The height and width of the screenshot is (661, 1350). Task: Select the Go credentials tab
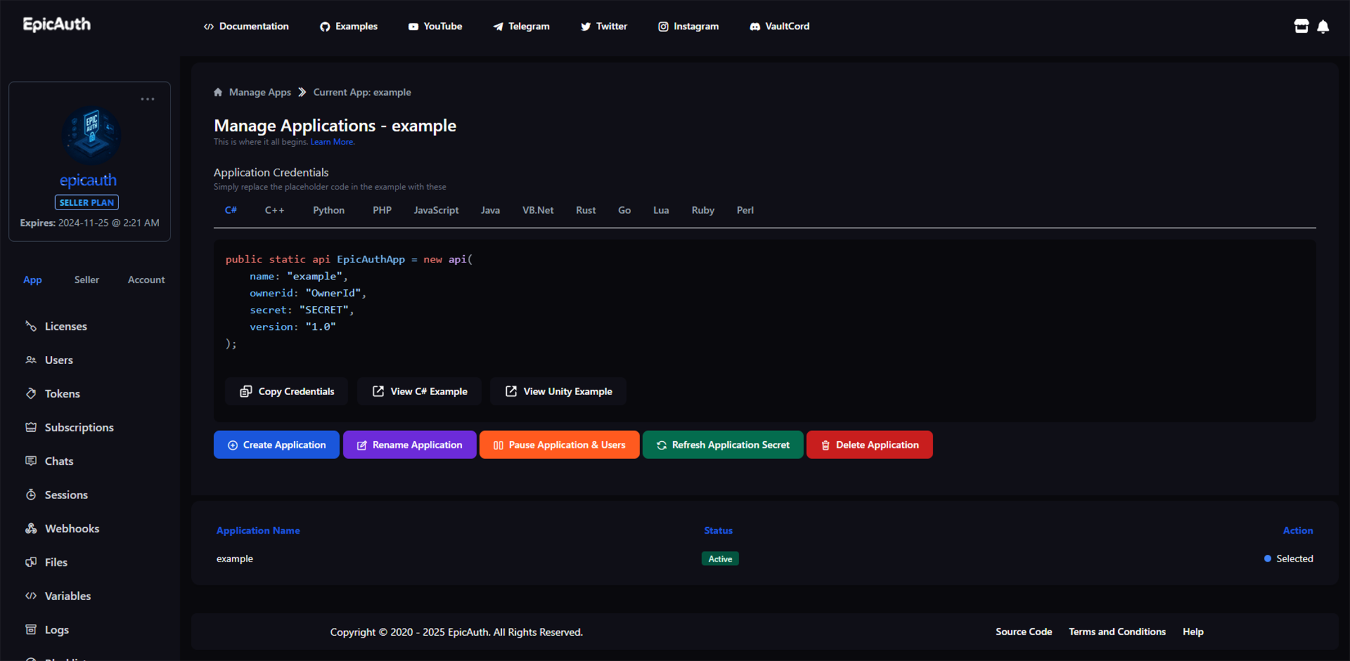624,210
